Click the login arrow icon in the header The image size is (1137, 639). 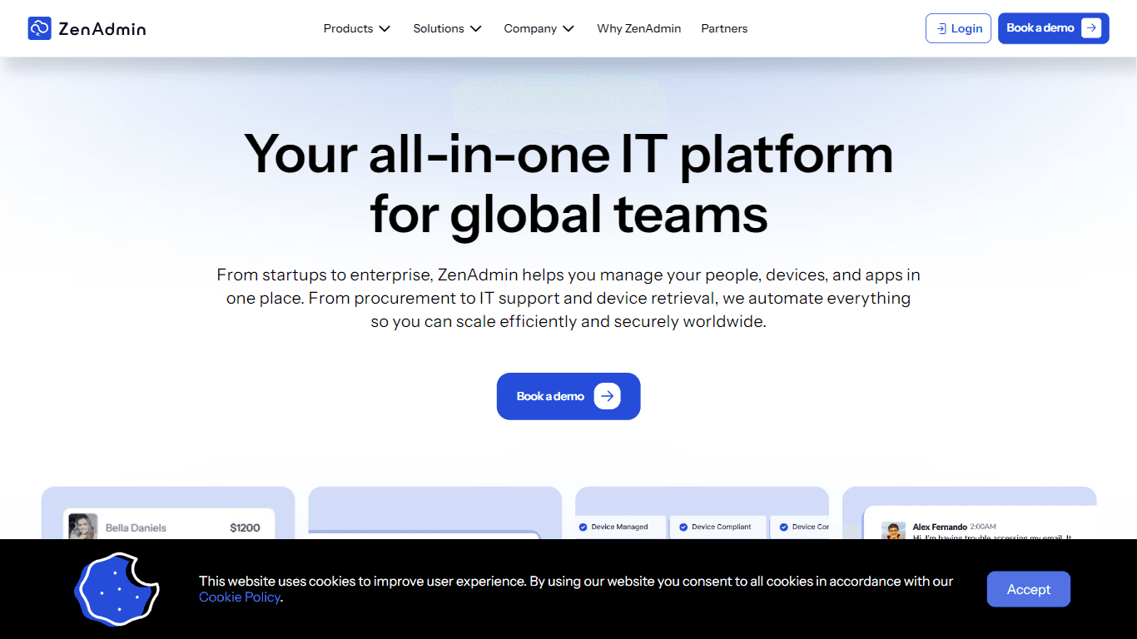941,28
